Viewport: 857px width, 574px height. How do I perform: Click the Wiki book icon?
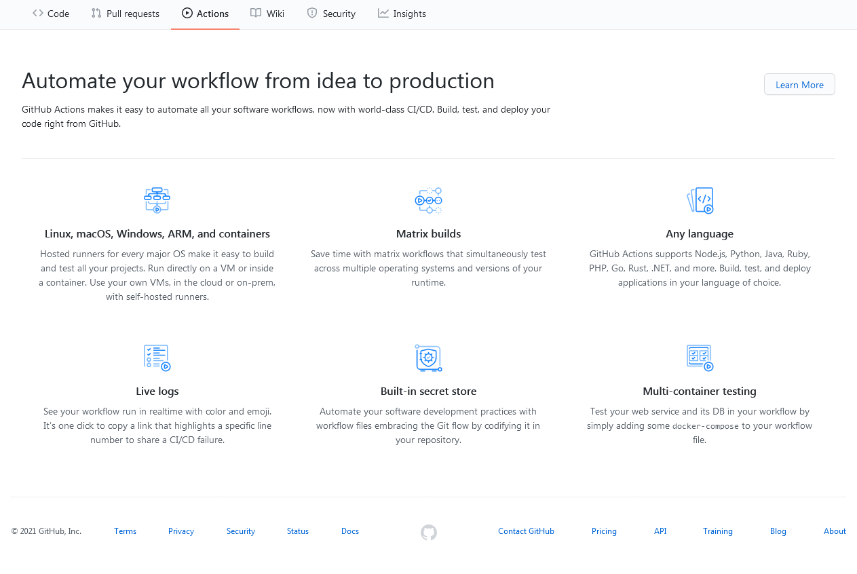pyautogui.click(x=256, y=13)
